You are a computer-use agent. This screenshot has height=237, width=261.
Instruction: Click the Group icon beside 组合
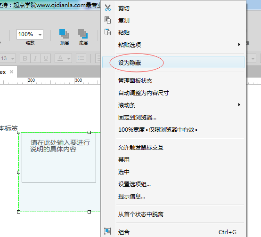tap(107, 231)
